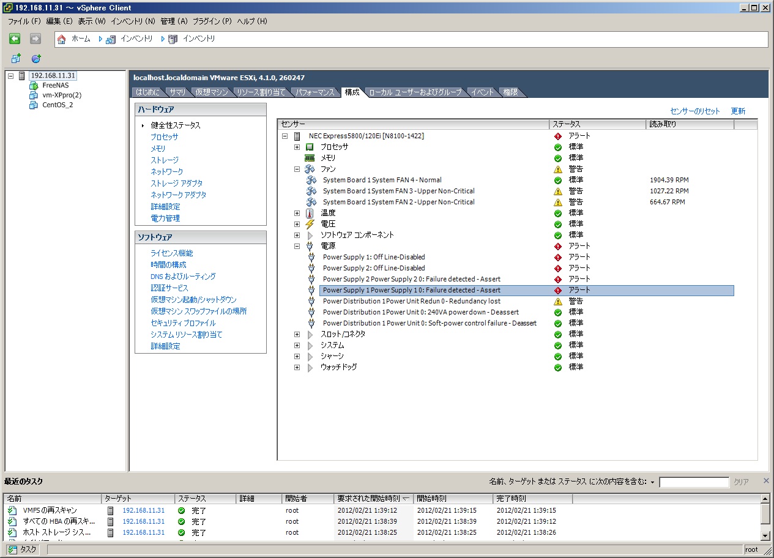
Task: Click the センサーのリセット link
Action: 695,111
